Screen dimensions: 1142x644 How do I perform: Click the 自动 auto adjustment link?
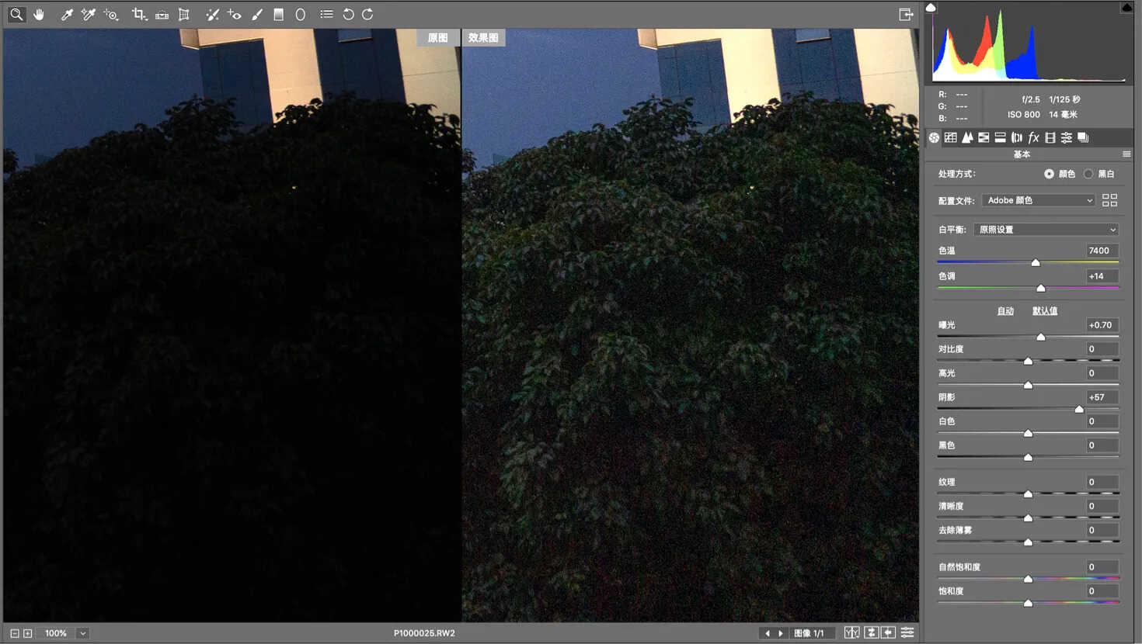(x=1005, y=310)
